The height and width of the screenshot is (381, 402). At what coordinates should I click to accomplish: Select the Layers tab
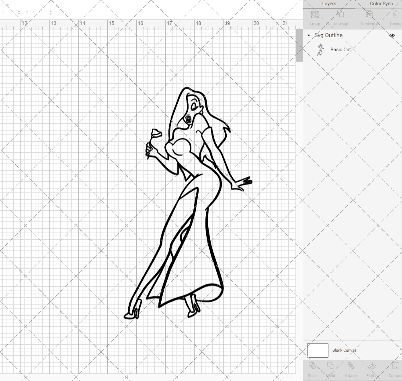click(329, 4)
